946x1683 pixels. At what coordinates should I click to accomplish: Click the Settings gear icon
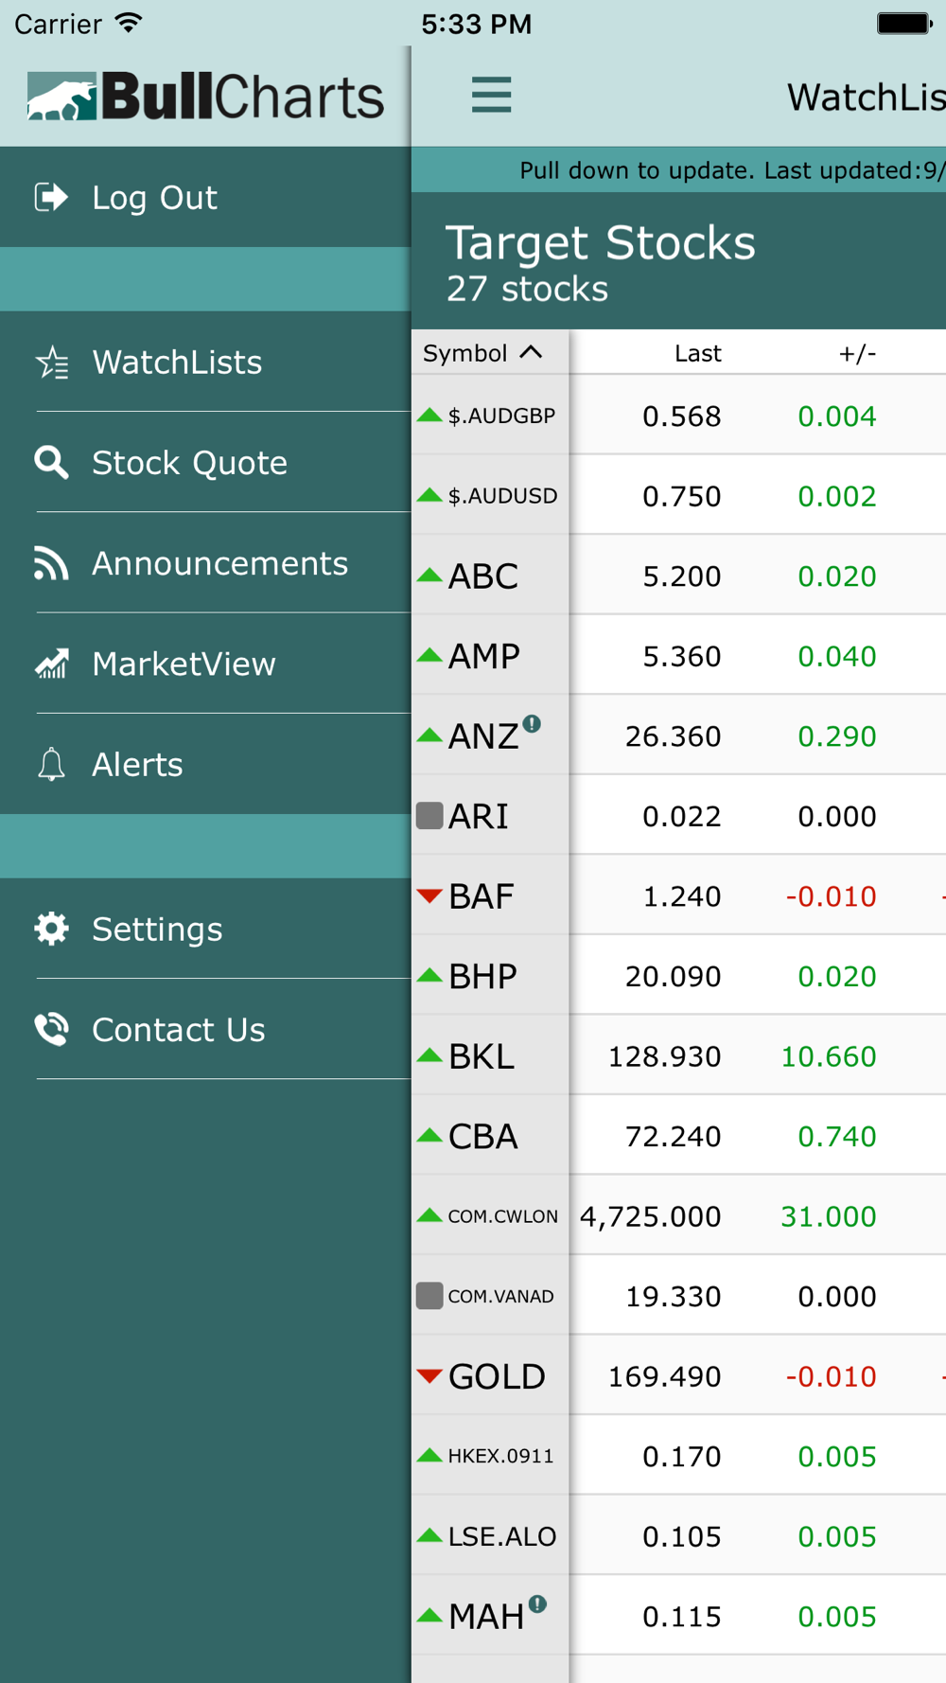coord(51,929)
